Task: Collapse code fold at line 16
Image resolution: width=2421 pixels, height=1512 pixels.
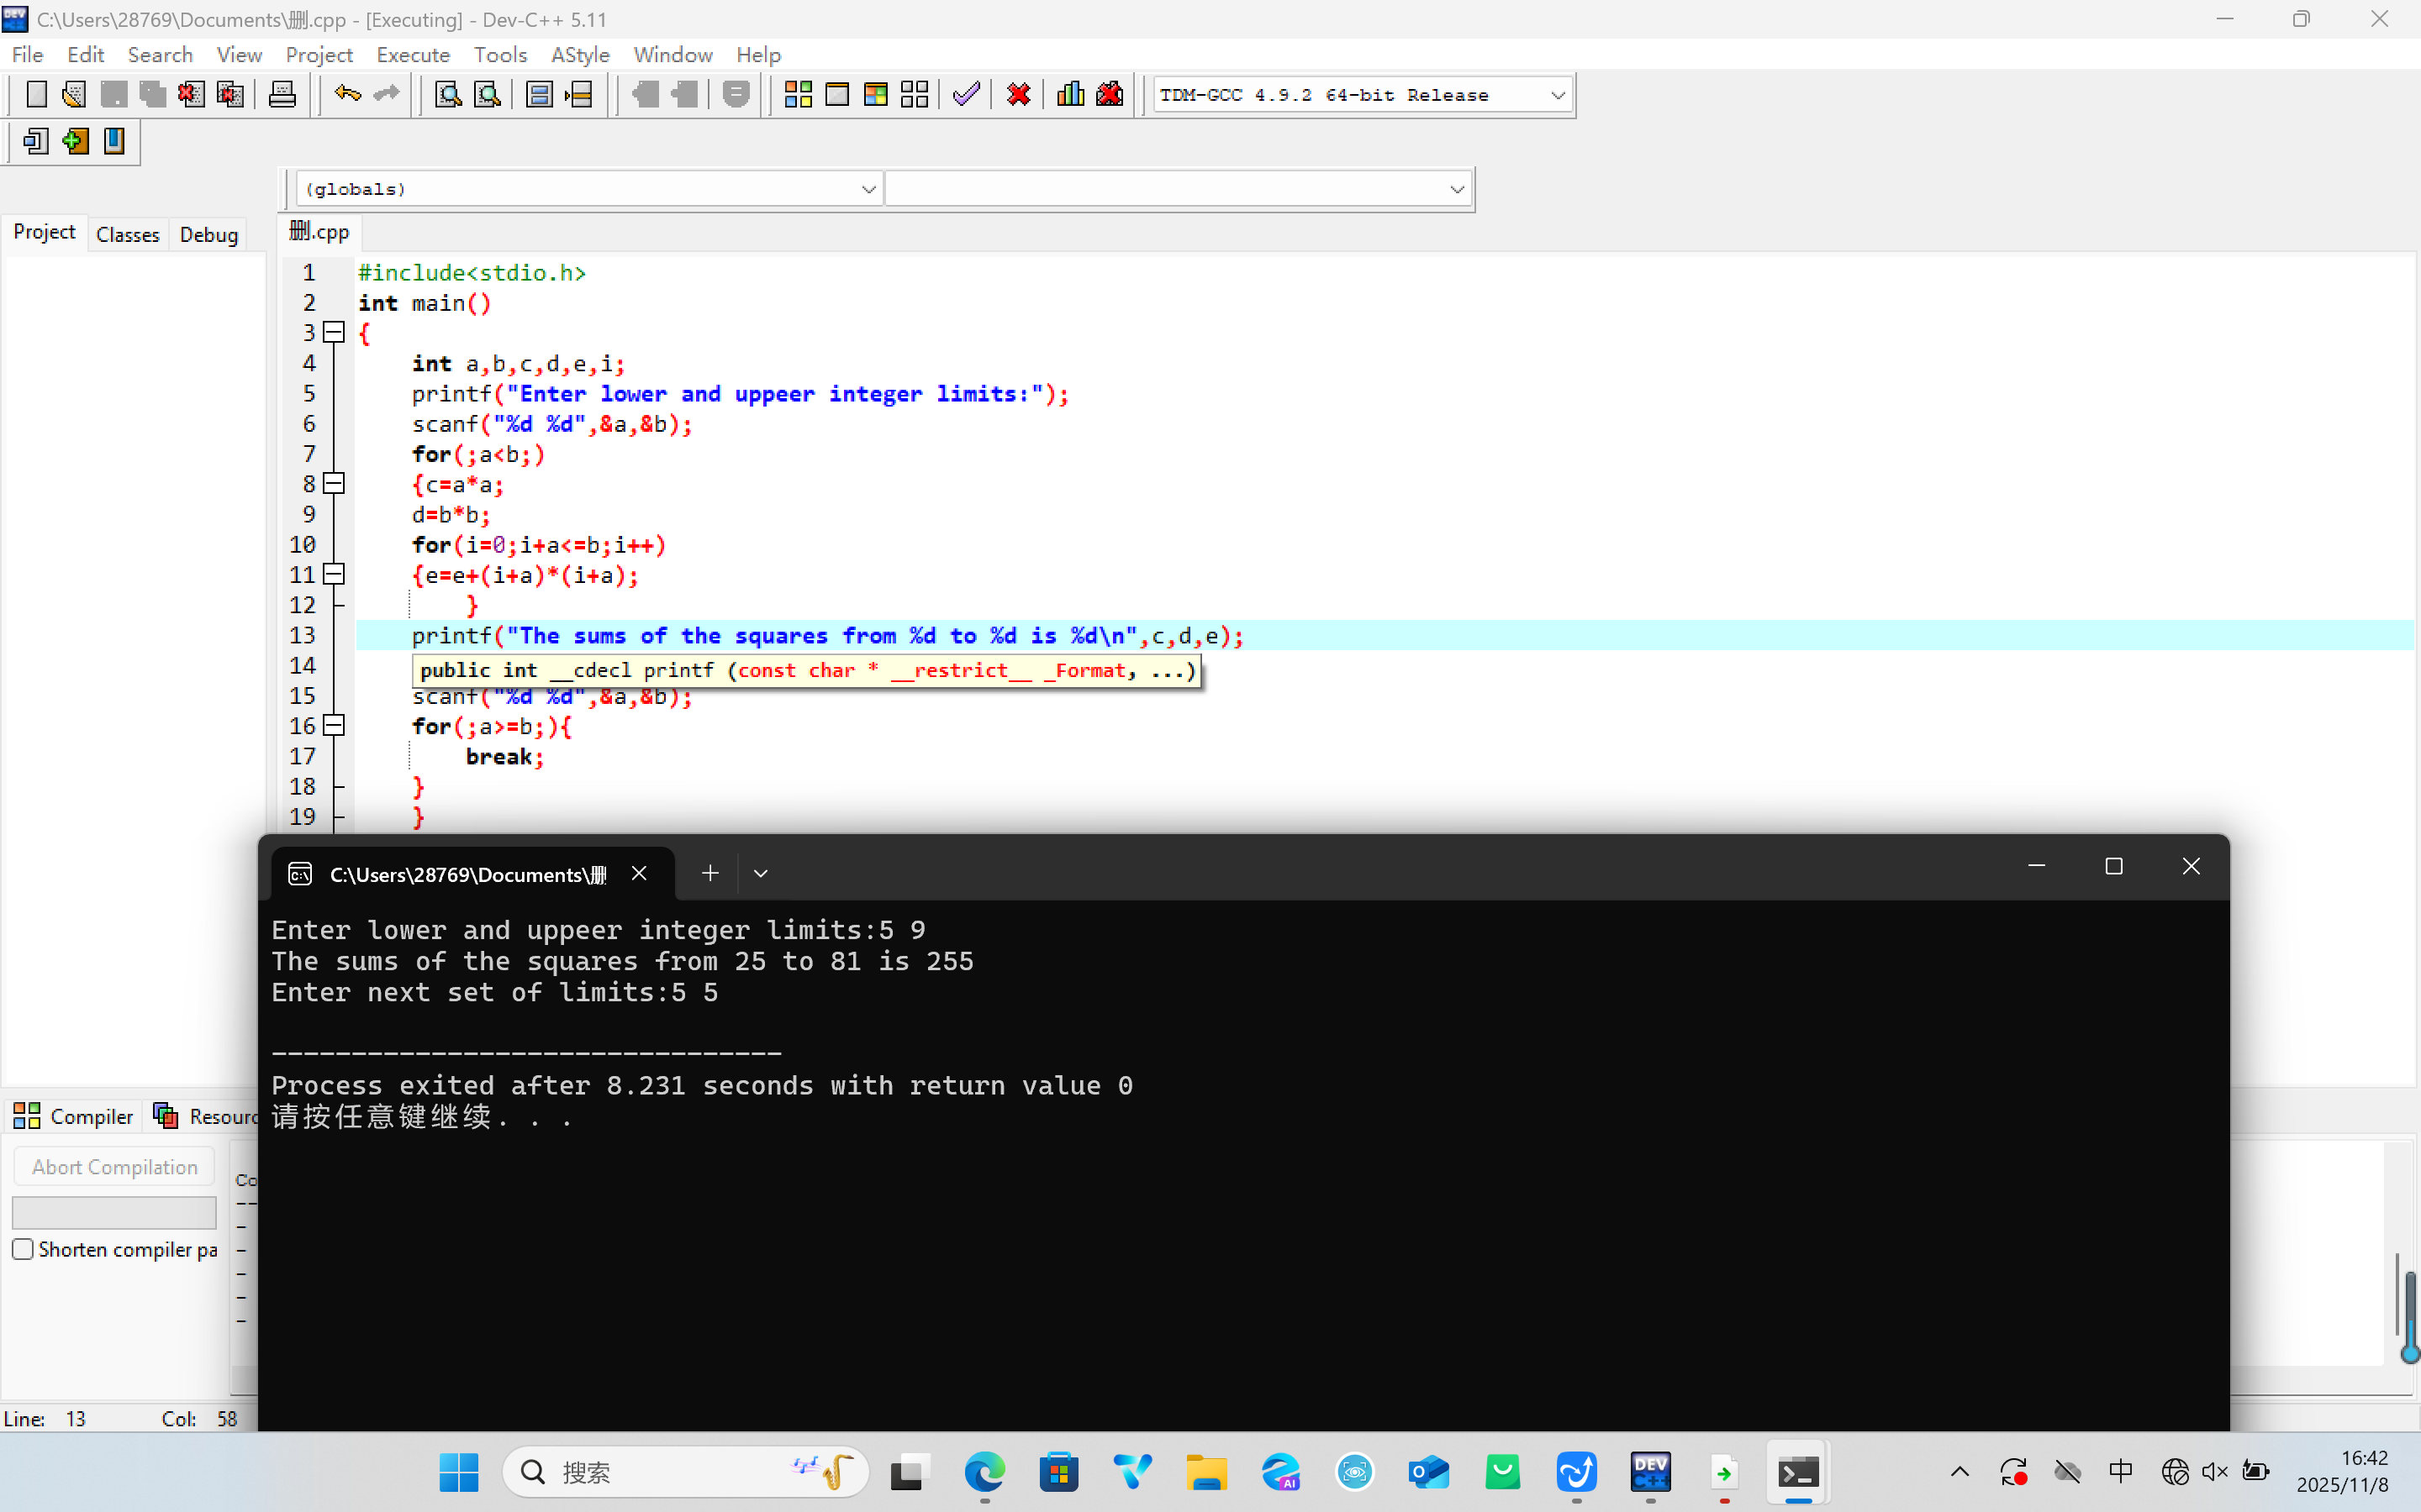Action: (x=335, y=726)
